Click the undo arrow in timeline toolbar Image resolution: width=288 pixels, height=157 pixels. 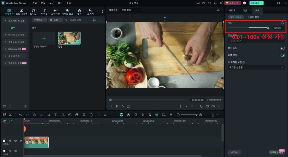coord(20,115)
